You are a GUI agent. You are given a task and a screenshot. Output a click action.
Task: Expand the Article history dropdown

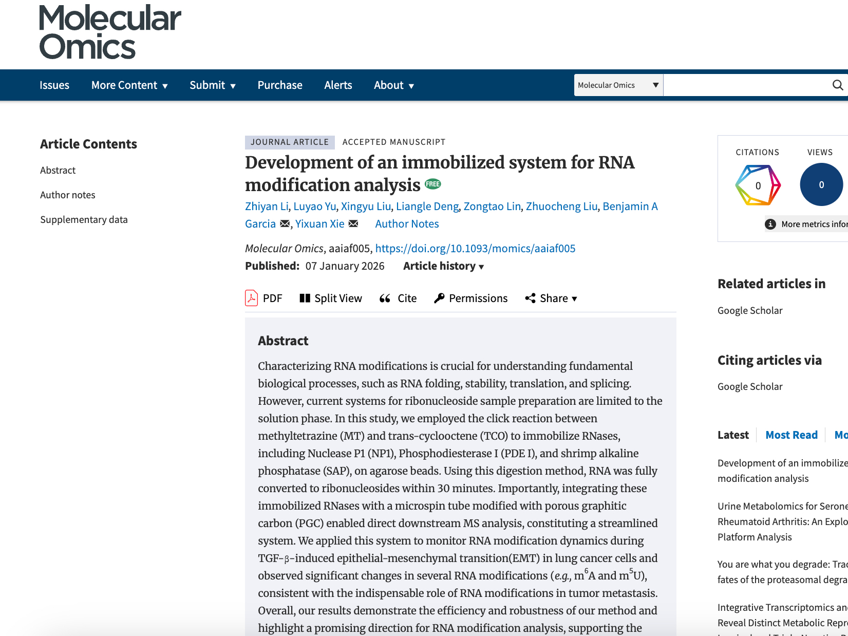(443, 266)
